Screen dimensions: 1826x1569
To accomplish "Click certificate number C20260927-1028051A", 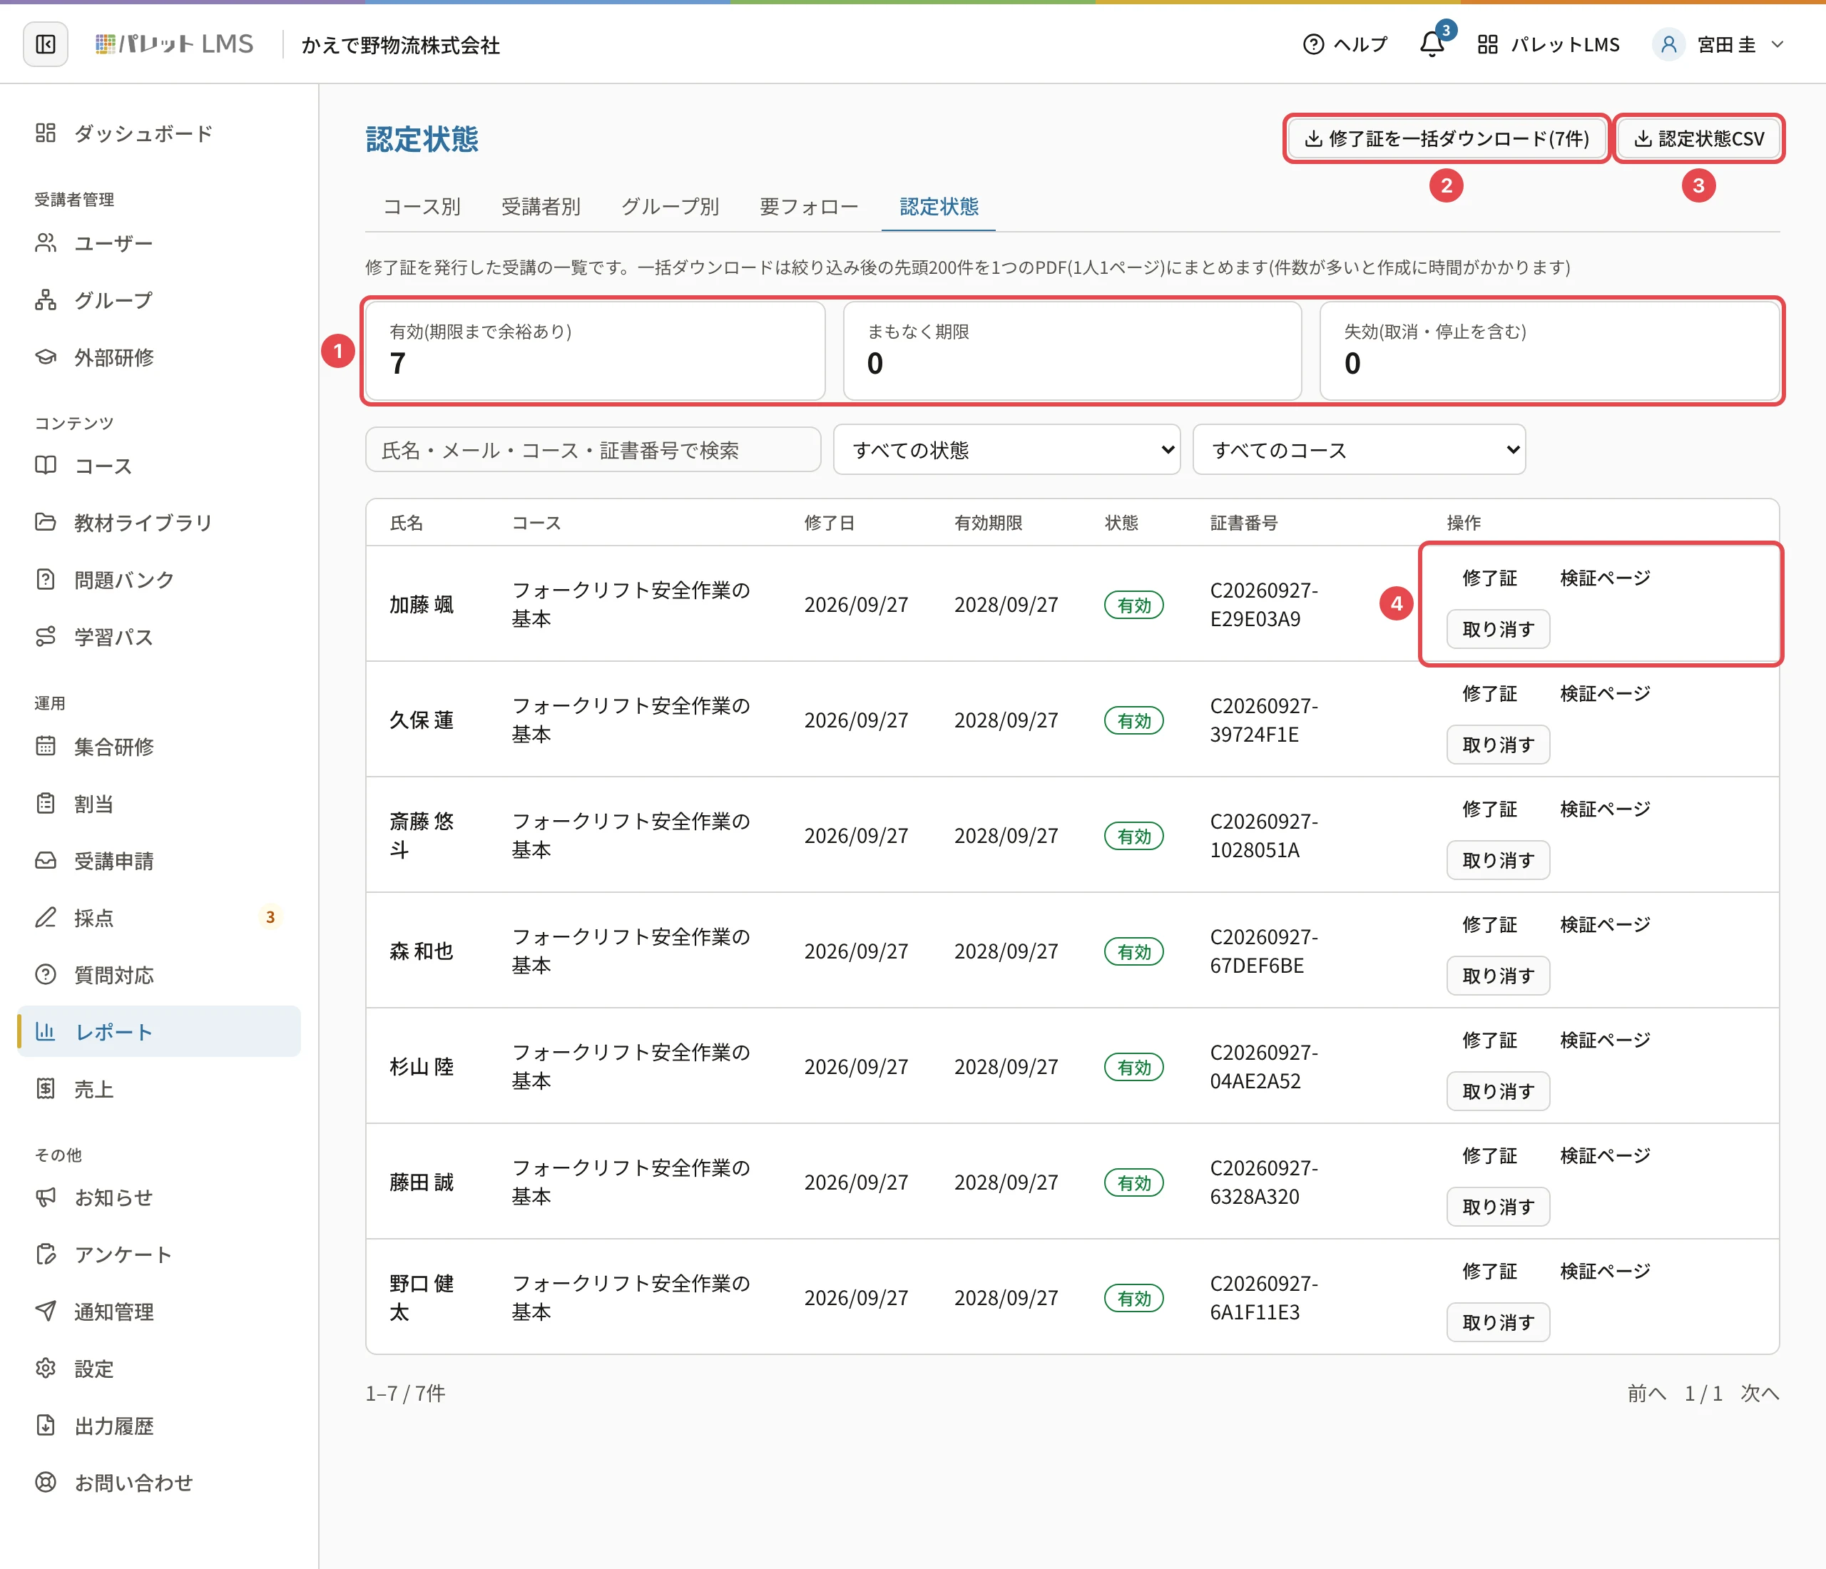I will (x=1264, y=835).
